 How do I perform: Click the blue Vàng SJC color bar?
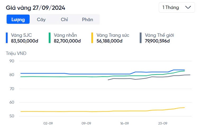(x=7, y=38)
